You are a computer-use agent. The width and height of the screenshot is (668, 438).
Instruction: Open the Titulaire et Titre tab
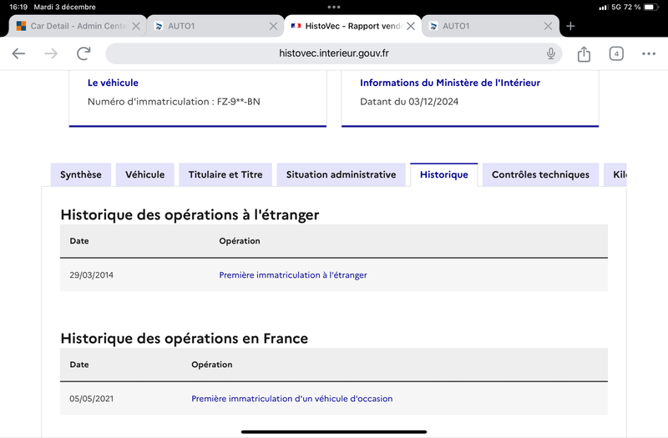225,174
